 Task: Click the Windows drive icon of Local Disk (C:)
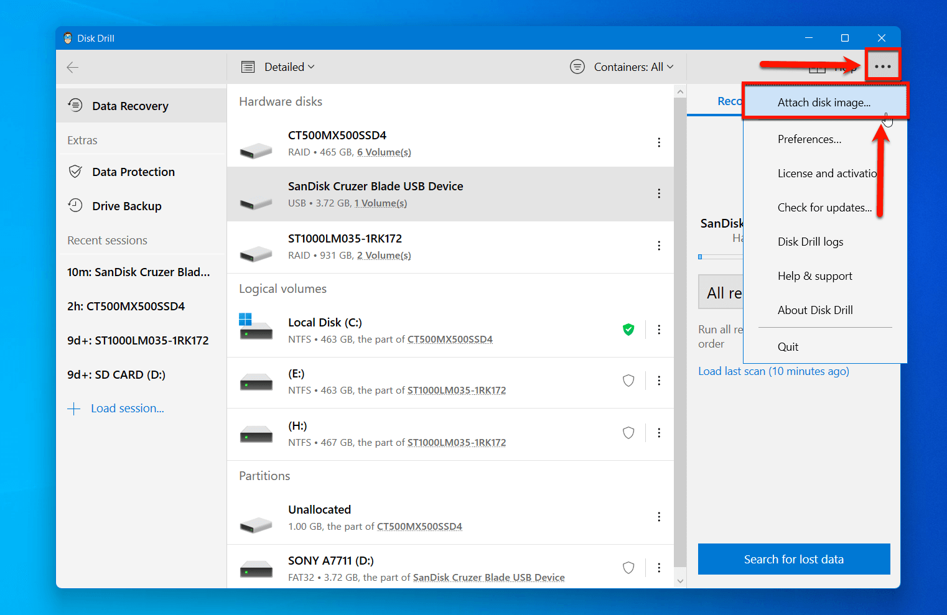[256, 326]
